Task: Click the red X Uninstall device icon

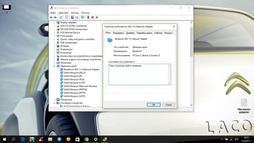Action: coord(92,17)
